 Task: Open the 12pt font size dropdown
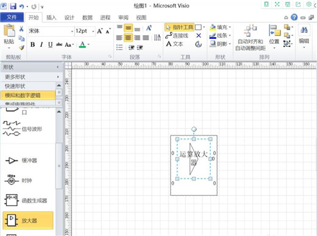(x=93, y=32)
